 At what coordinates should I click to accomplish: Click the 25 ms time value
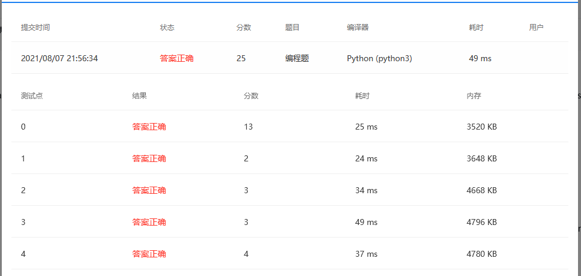coord(366,127)
